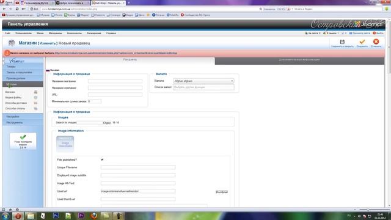Image resolution: width=391 pixels, height=220 pixels.
Task: Click Displayed image subtitle input field
Action: [x=138, y=175]
